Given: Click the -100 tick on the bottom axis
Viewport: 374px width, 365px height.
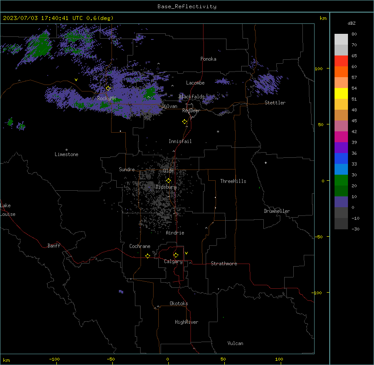Looking at the screenshot, I should 54,359.
